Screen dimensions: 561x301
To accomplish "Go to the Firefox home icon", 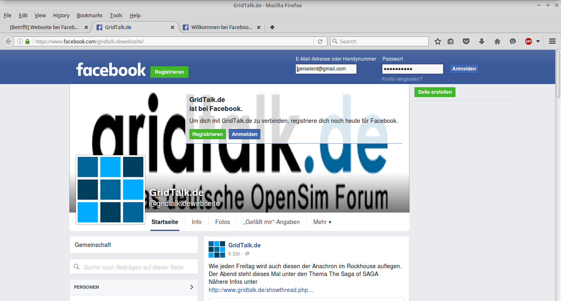I will tap(497, 41).
